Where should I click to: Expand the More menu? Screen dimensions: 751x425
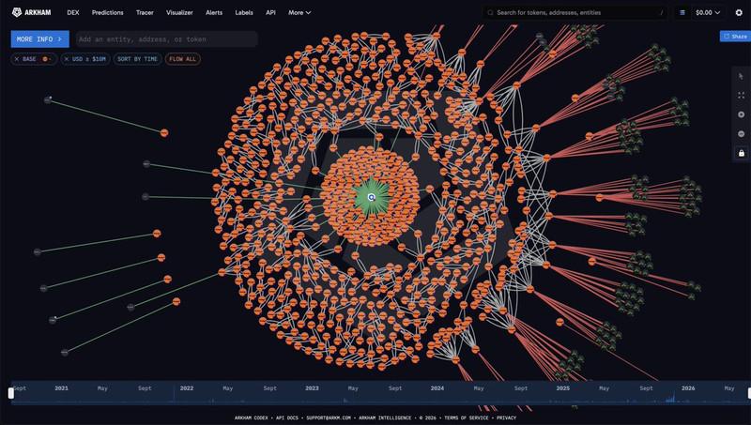(x=299, y=12)
